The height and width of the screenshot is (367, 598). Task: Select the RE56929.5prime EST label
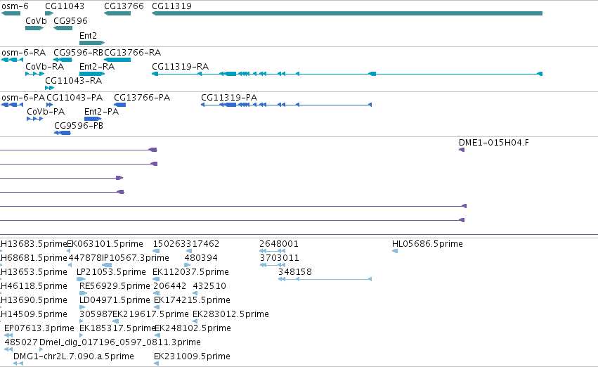[x=115, y=285]
